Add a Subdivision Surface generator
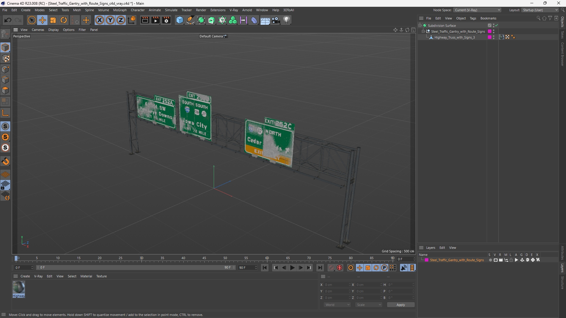This screenshot has width=566, height=318. coord(201,20)
